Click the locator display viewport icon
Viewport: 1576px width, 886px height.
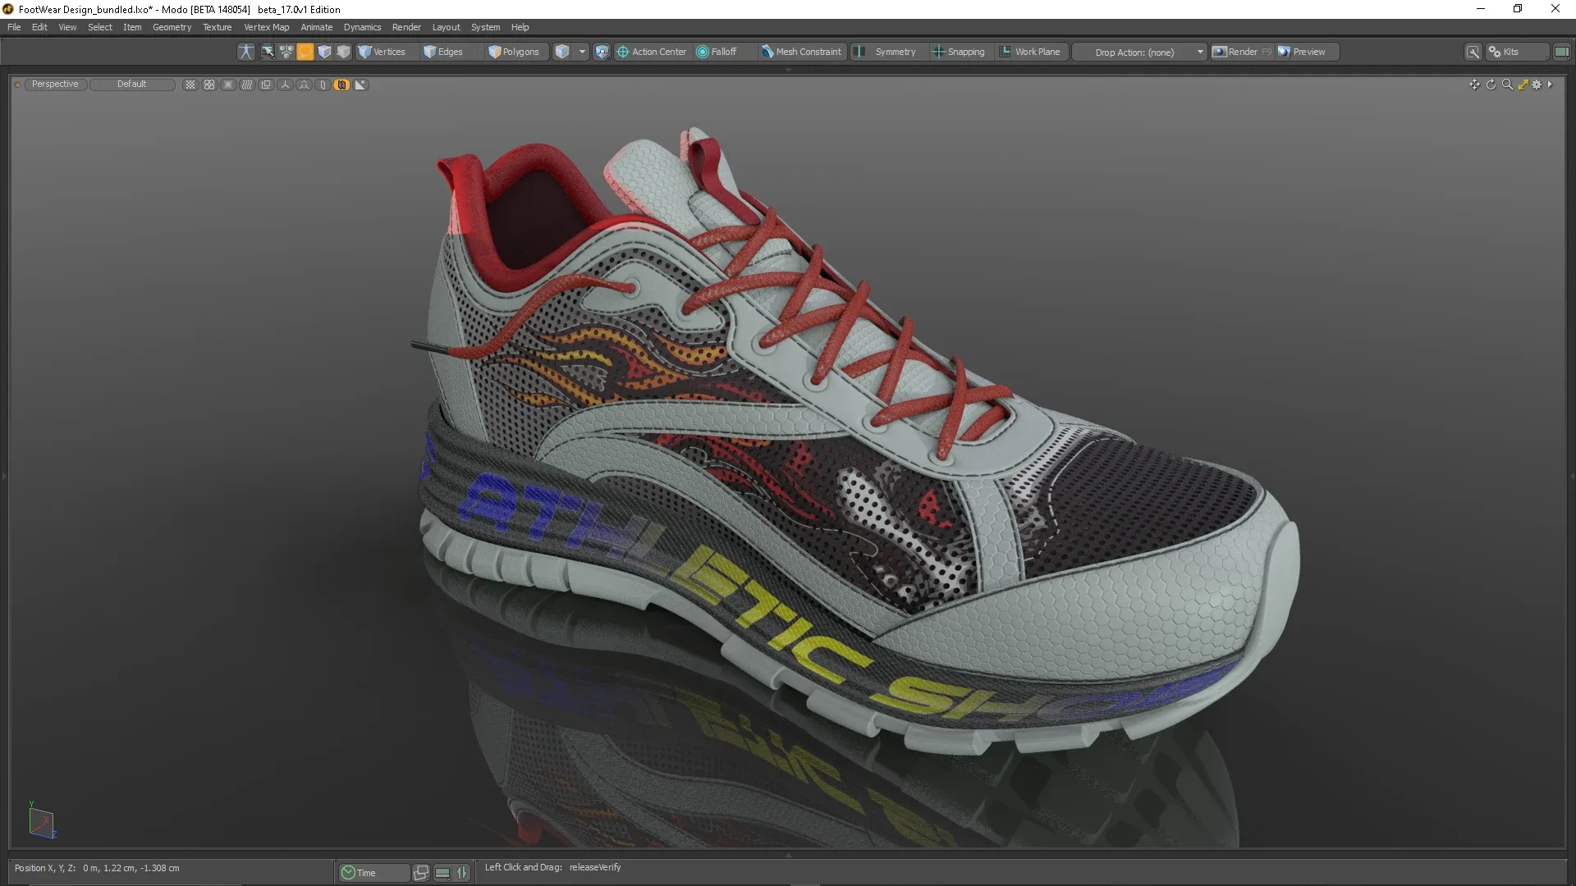pyautogui.click(x=304, y=84)
